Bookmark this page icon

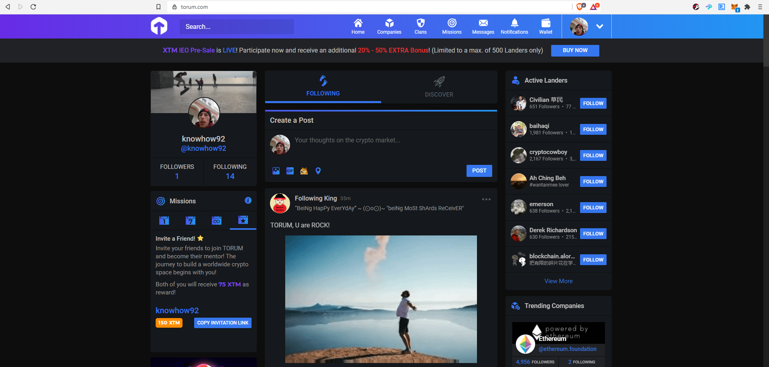(x=158, y=7)
